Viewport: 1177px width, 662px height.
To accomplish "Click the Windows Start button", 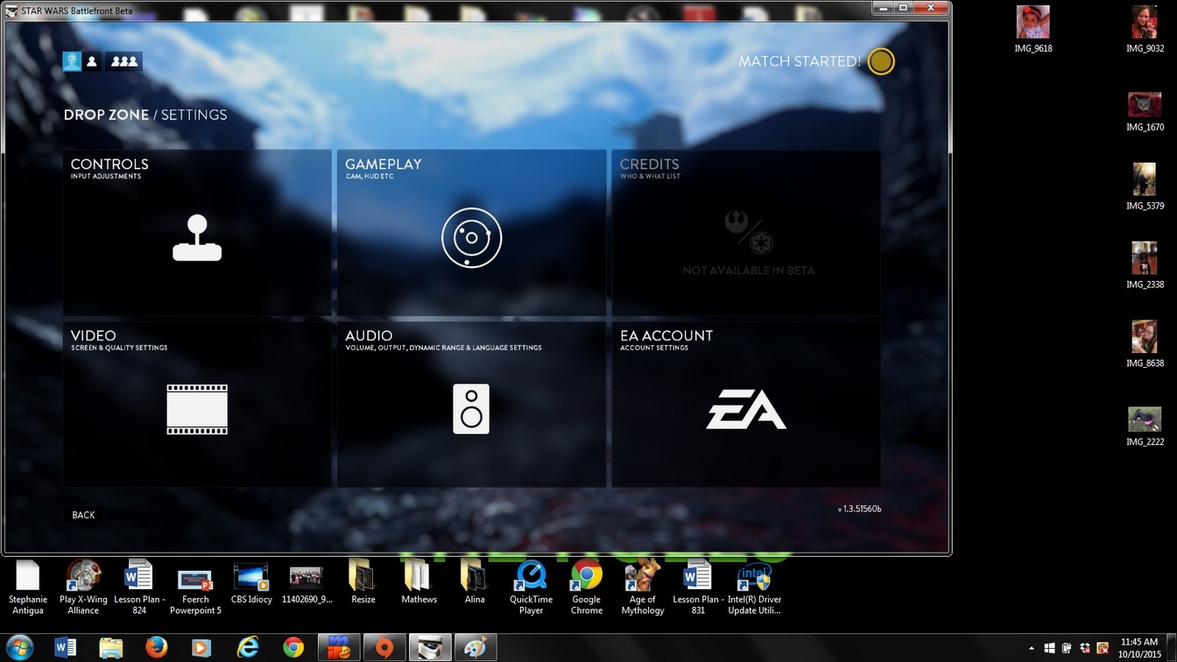I will coord(19,648).
